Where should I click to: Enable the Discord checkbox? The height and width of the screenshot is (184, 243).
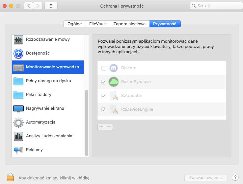click(x=104, y=68)
